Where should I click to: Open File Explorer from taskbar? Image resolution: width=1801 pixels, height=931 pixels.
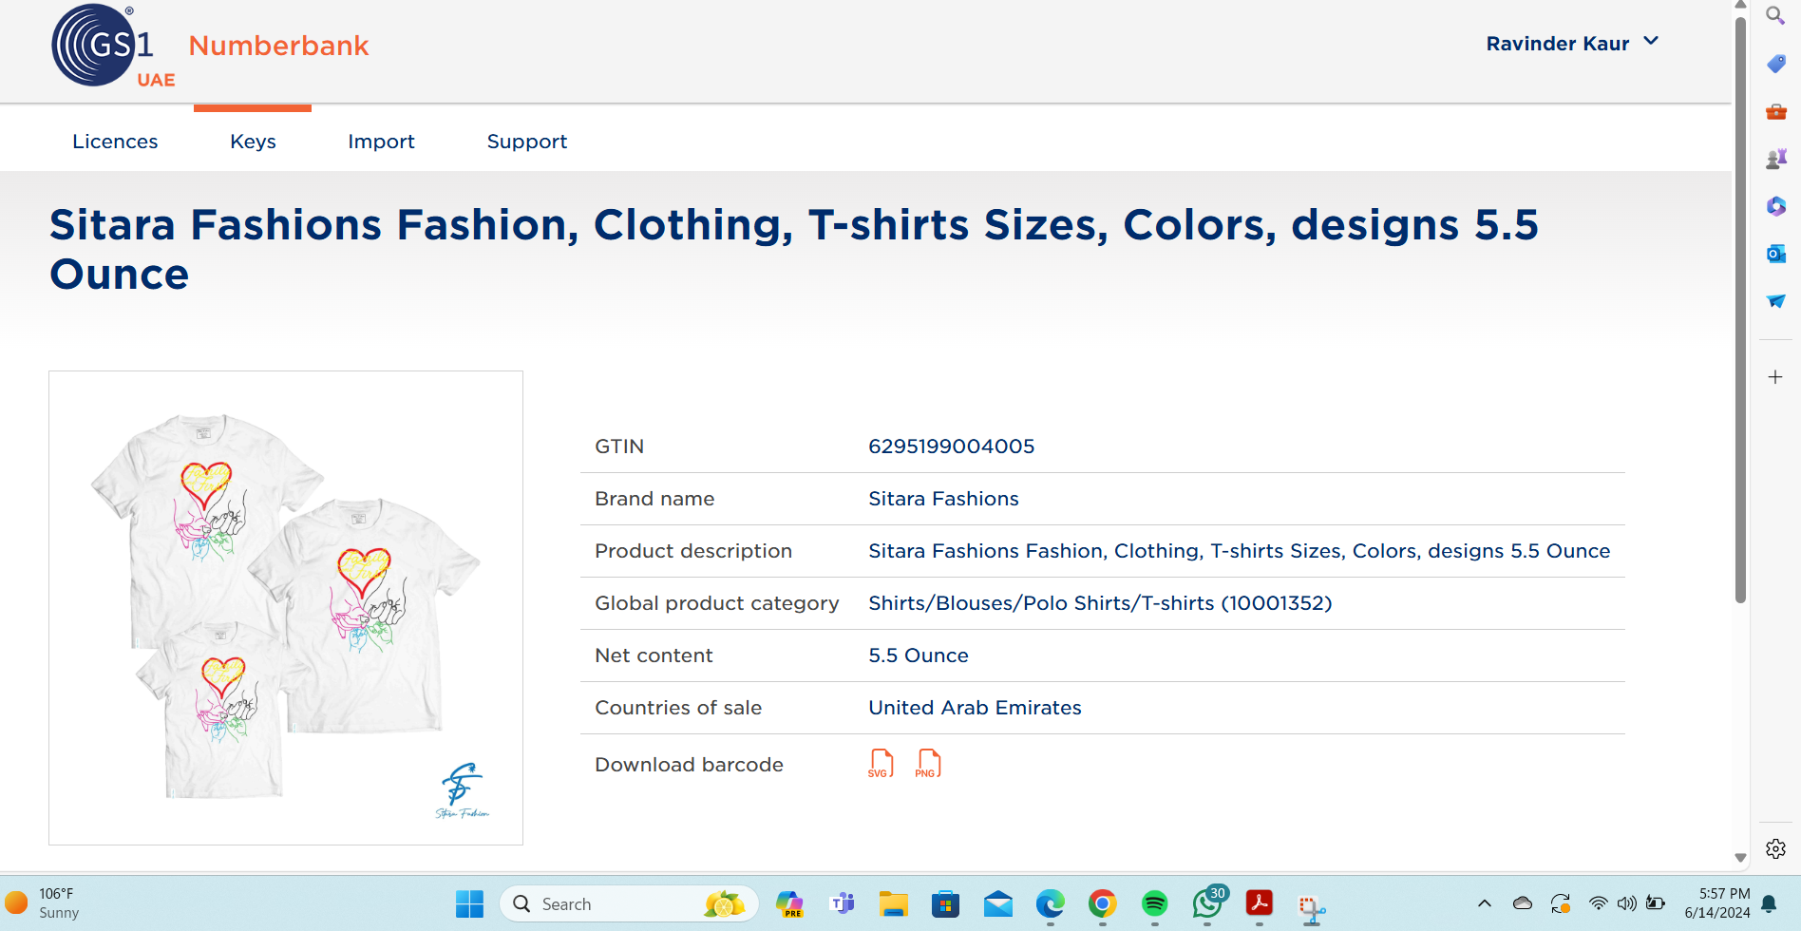point(893,903)
